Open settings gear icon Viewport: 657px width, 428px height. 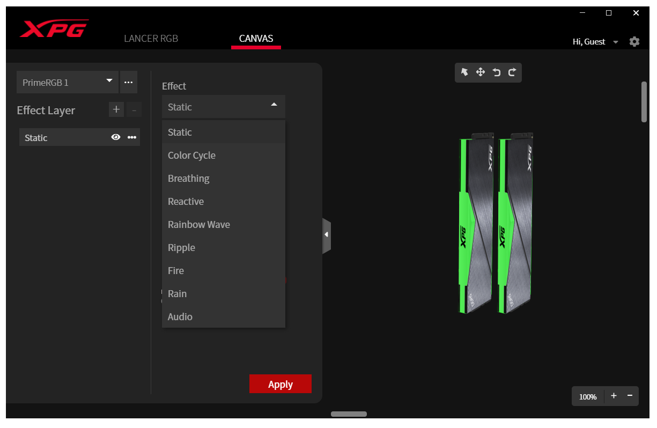click(x=634, y=42)
